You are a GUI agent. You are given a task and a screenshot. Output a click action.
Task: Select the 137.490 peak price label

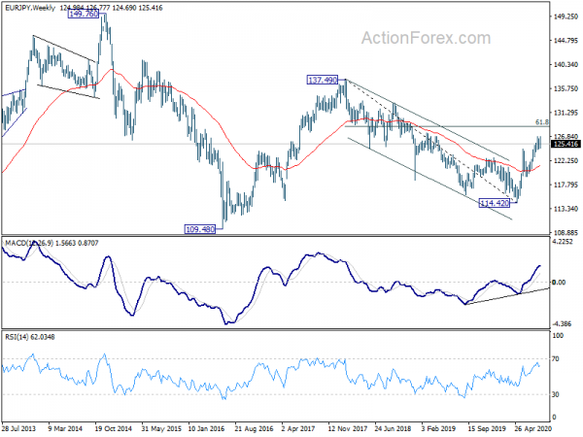pyautogui.click(x=323, y=80)
